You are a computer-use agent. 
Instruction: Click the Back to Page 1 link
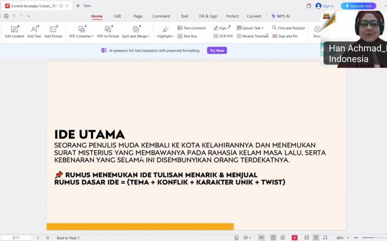point(68,238)
